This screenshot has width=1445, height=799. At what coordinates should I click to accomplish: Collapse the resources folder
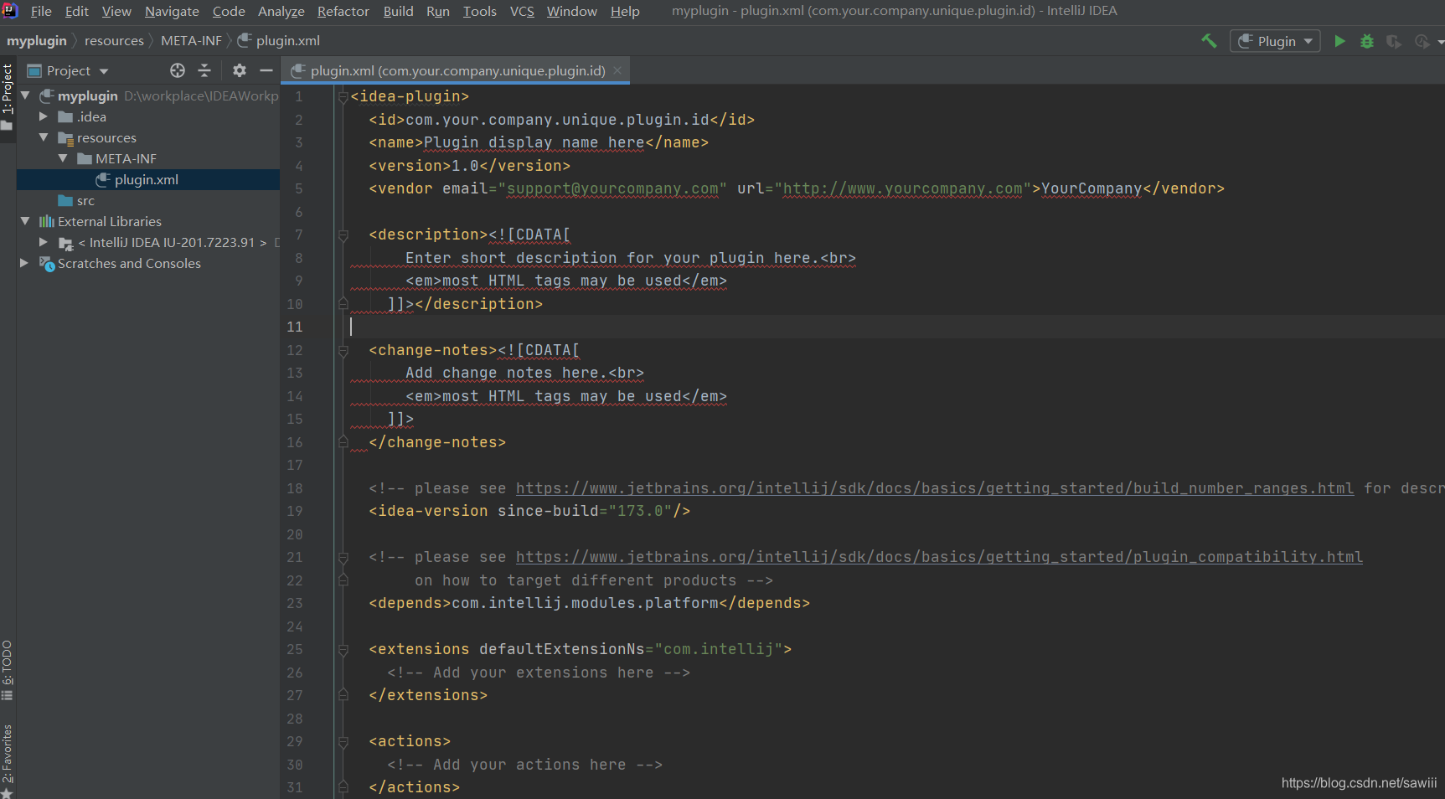pyautogui.click(x=44, y=137)
